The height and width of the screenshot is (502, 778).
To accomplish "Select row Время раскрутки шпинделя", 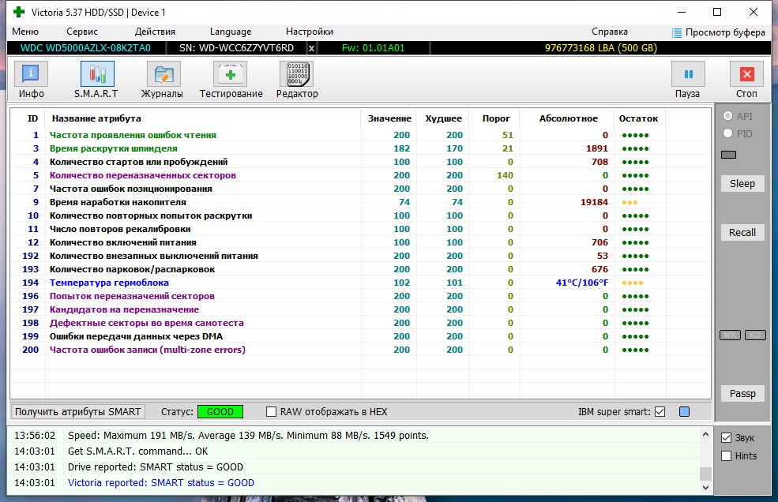I will point(361,148).
